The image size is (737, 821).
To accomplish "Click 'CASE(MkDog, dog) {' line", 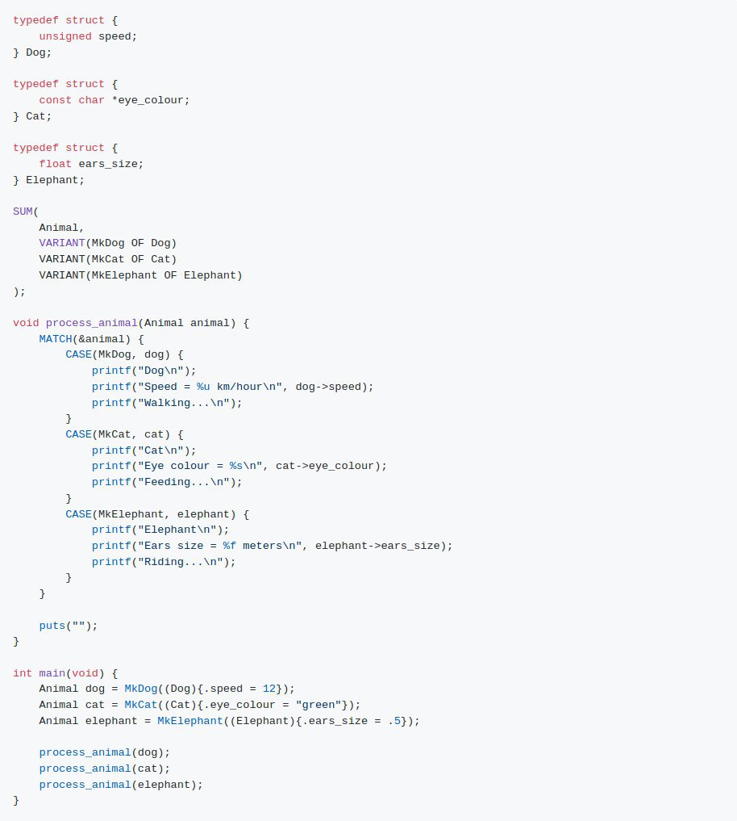I will pyautogui.click(x=124, y=355).
